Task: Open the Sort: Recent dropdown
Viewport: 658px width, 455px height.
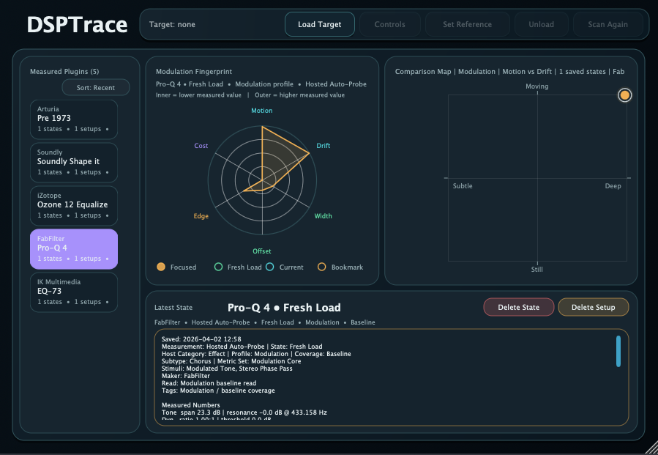Action: pos(95,88)
